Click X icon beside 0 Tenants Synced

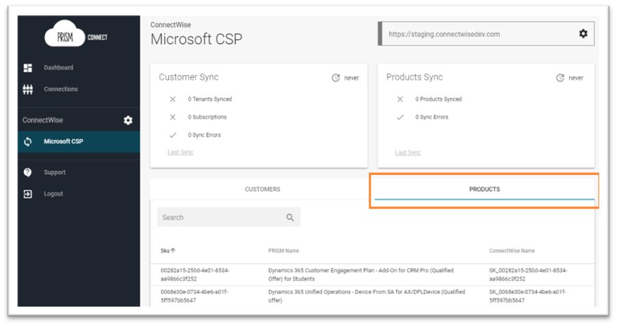(173, 99)
